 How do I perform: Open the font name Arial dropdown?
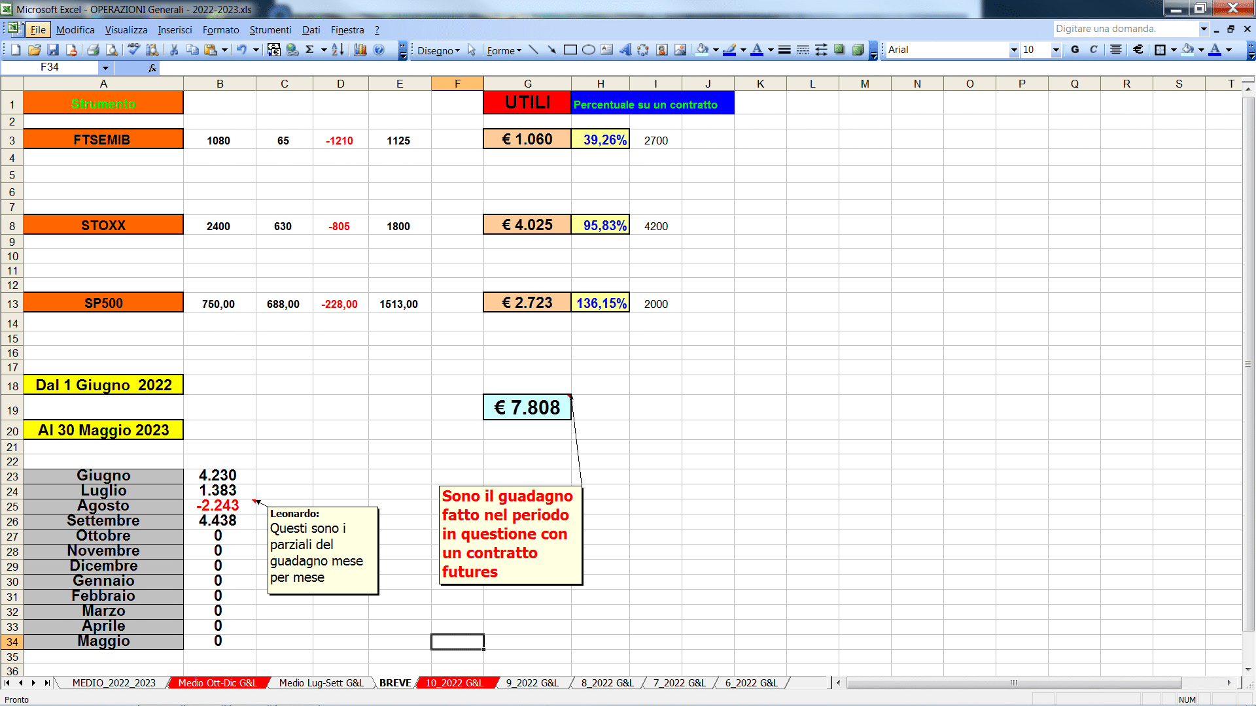click(x=1014, y=50)
